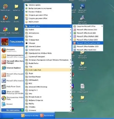This screenshot has height=119, width=114.
Task: Click the 2007-01-17 desktop folder
Action: (82, 98)
